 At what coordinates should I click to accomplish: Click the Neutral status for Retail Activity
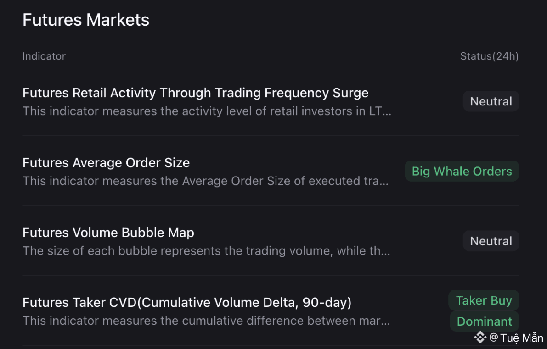pyautogui.click(x=491, y=101)
